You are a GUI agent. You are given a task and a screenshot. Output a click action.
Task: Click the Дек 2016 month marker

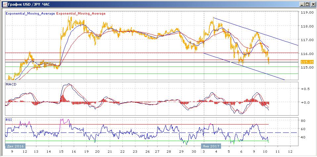pyautogui.click(x=15, y=146)
